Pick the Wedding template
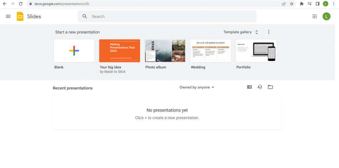This screenshot has height=168, width=339. 211,51
